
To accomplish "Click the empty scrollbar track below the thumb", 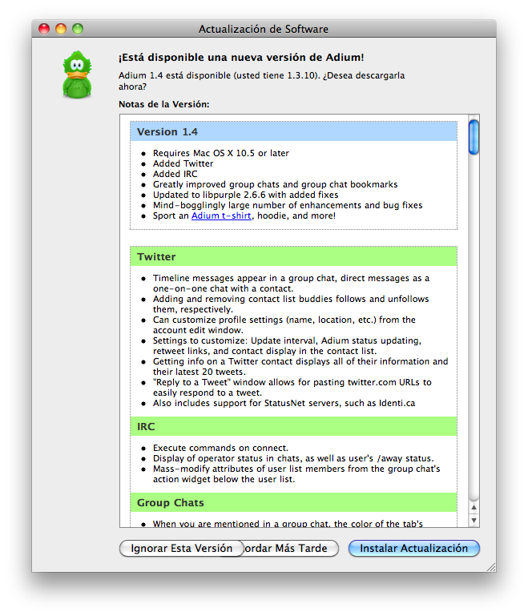I will point(474,326).
